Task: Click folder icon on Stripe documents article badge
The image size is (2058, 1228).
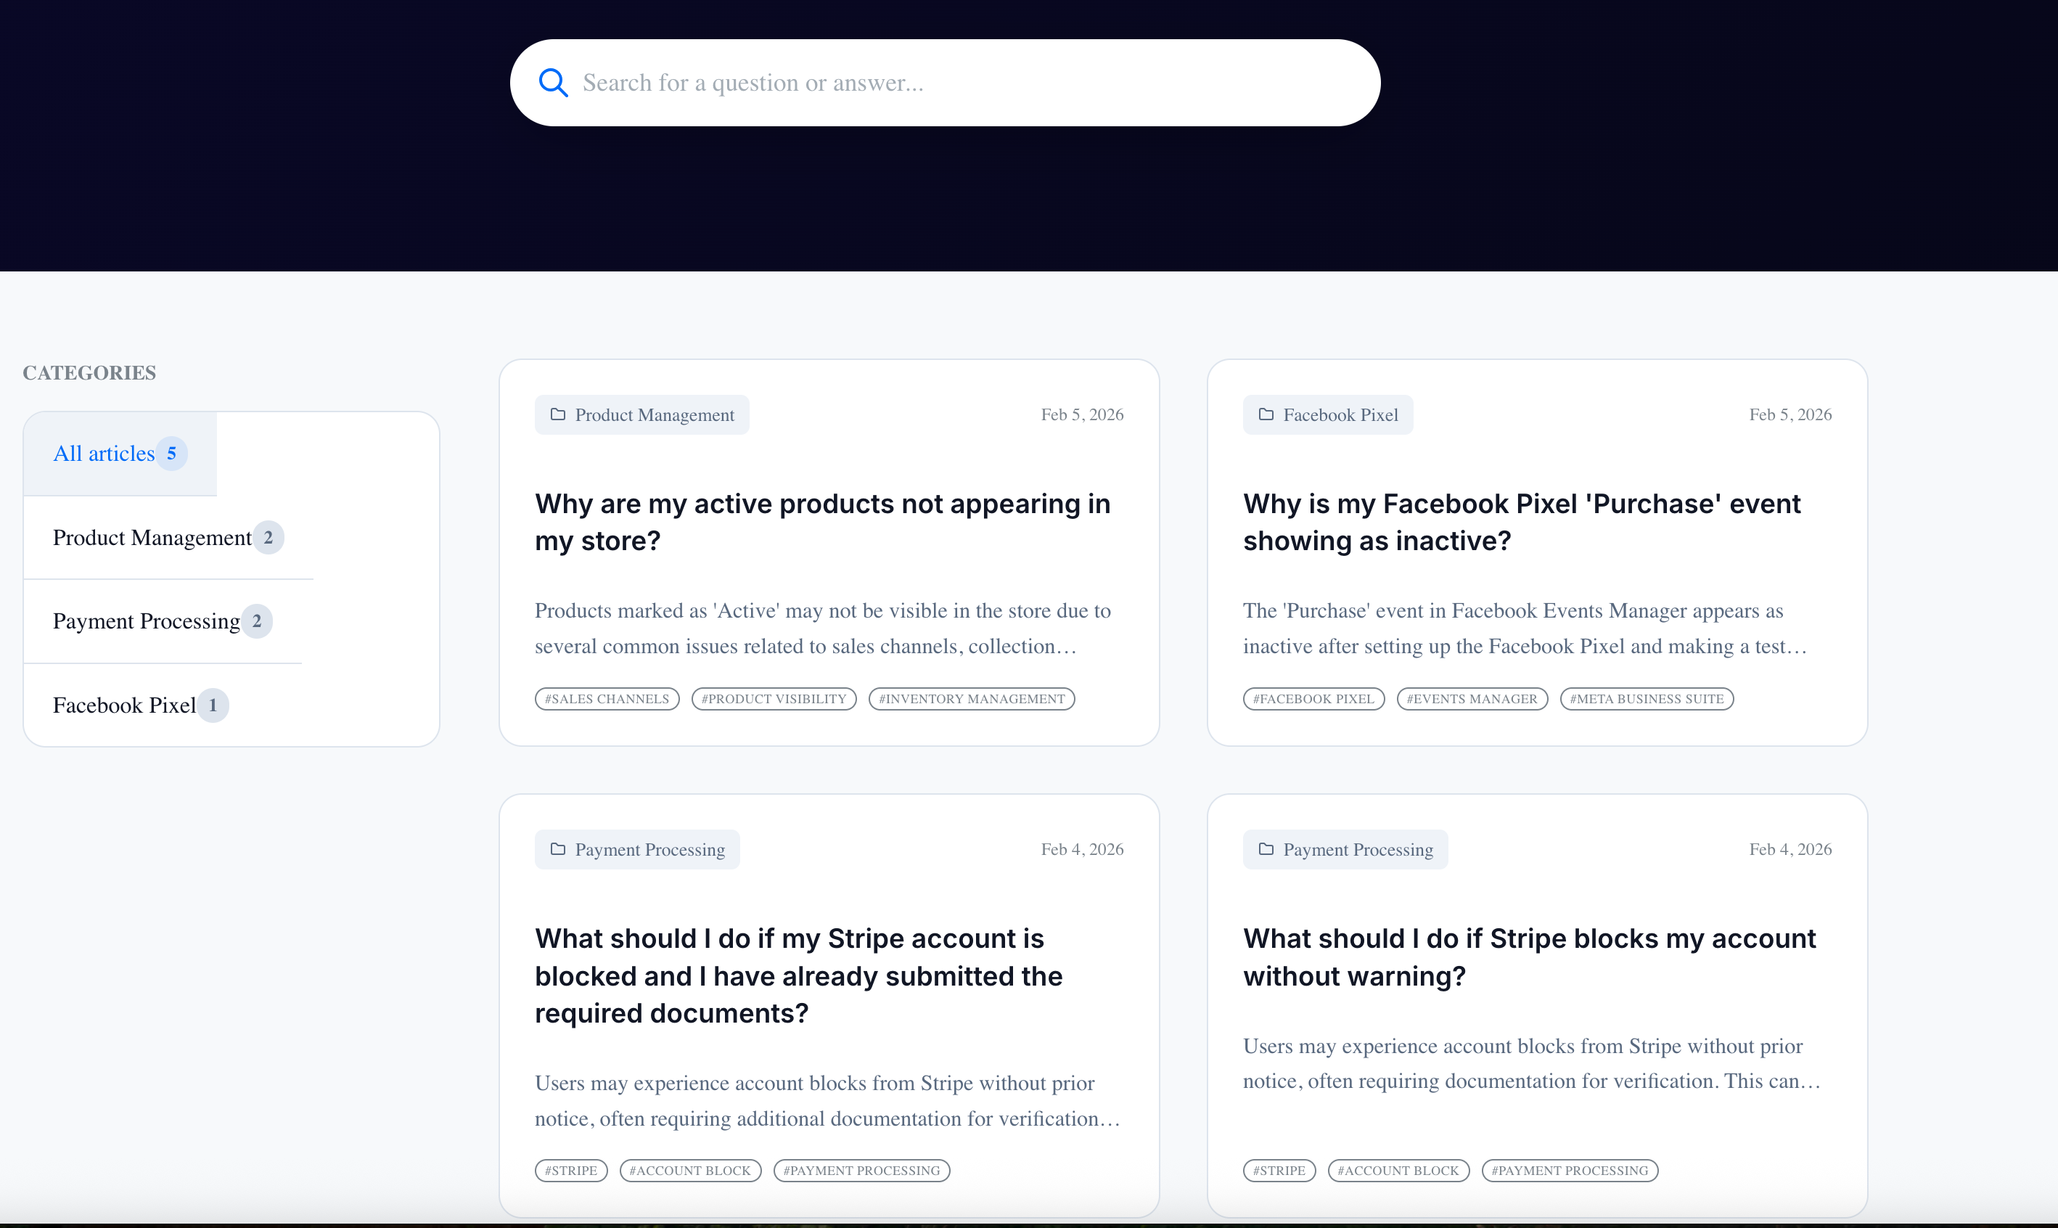Action: click(558, 849)
